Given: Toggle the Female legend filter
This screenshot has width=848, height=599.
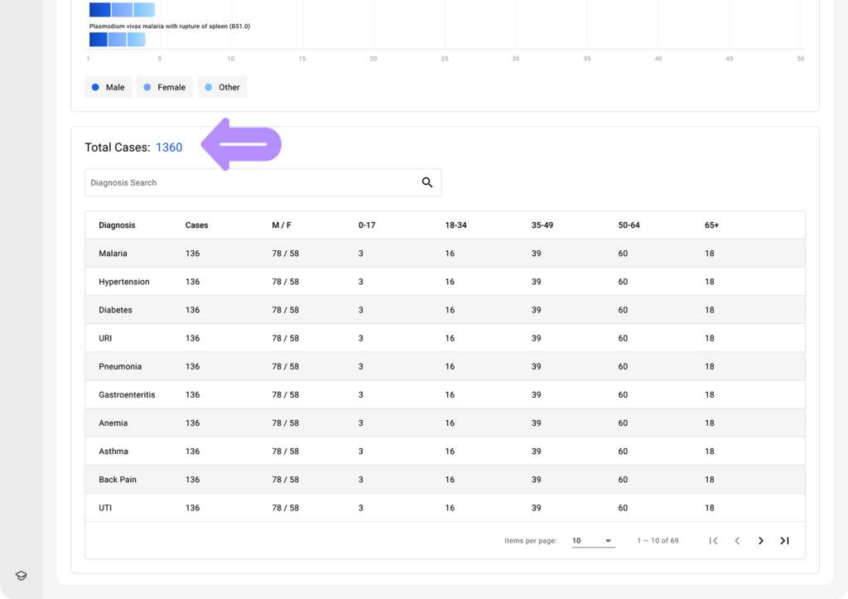Looking at the screenshot, I should coord(165,87).
